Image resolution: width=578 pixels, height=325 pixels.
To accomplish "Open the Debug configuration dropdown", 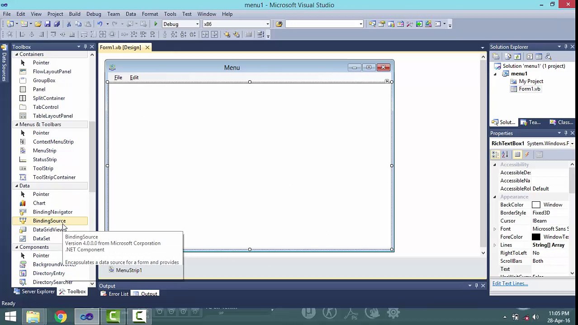I will 197,24.
